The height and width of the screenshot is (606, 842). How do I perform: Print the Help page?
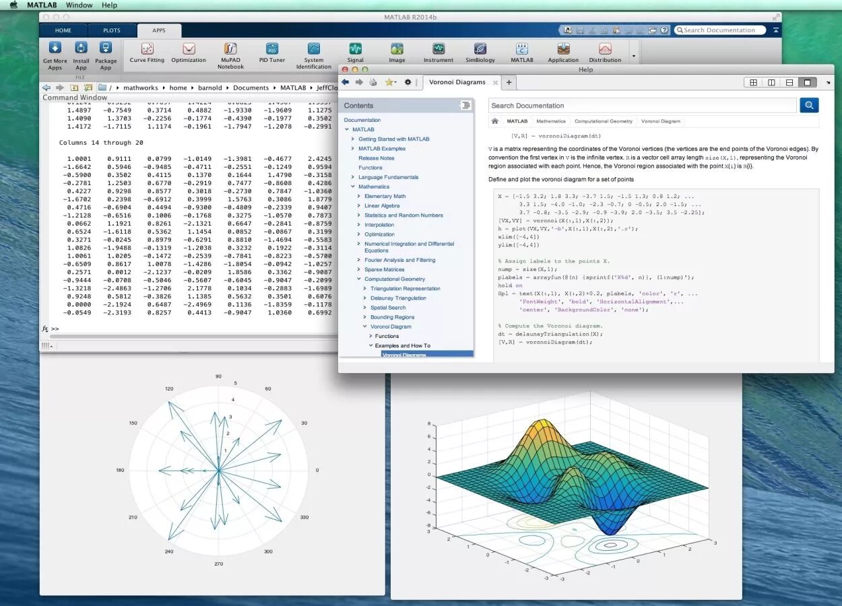tap(373, 82)
